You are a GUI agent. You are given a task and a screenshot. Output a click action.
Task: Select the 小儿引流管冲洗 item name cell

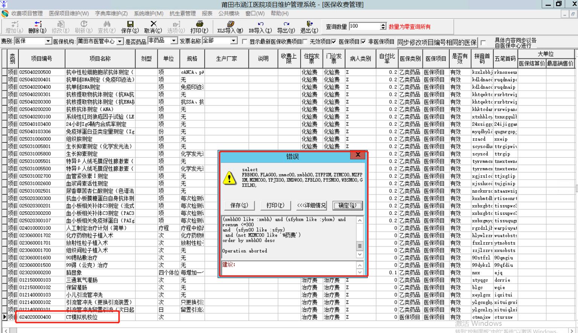click(x=100, y=295)
